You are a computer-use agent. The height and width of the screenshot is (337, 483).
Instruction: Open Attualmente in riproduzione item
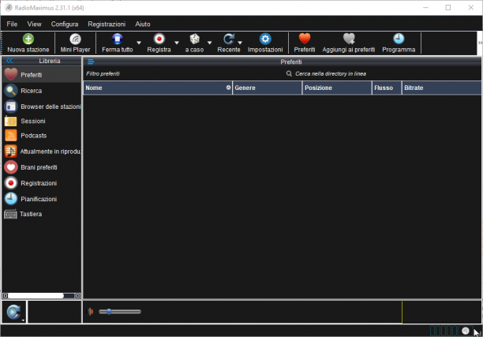point(42,152)
